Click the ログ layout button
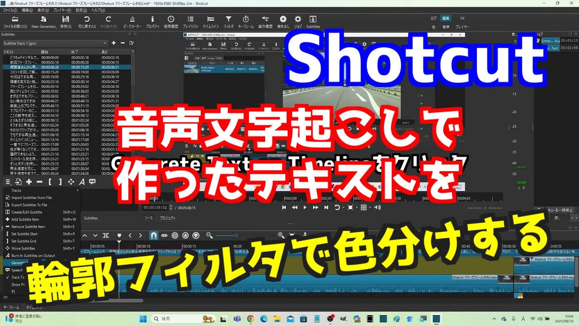The width and height of the screenshot is (579, 326). pos(434,18)
